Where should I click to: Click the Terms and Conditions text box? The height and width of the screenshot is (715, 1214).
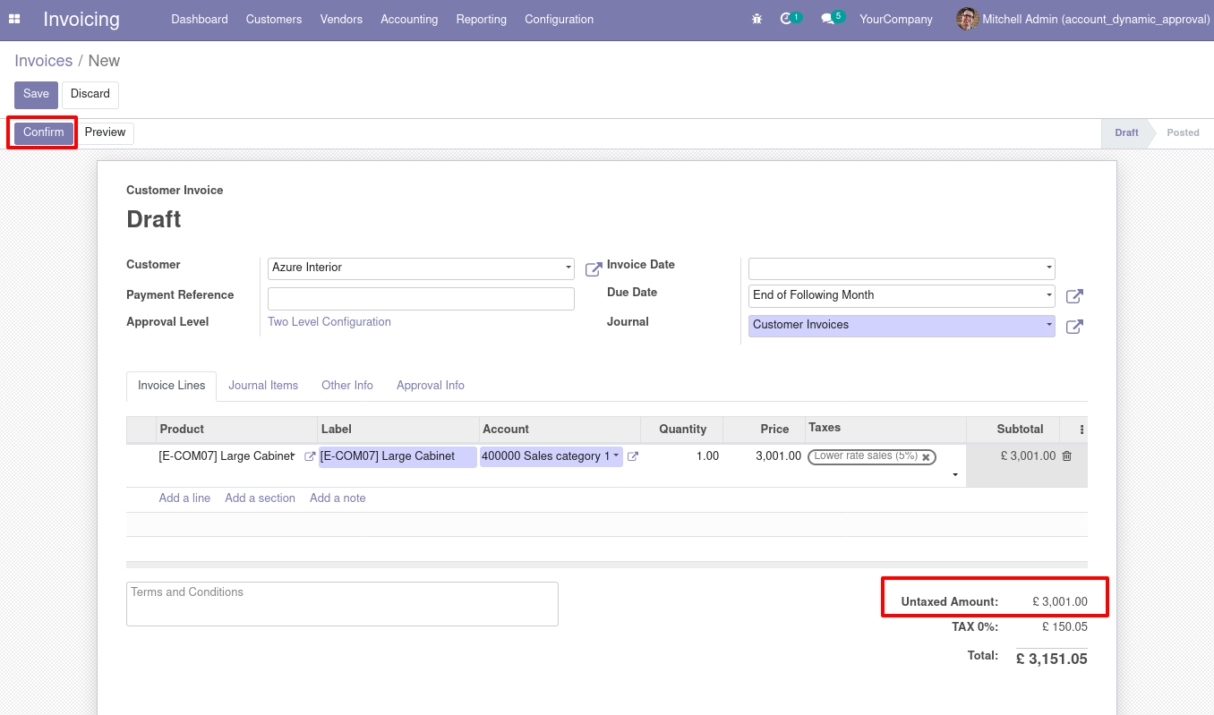342,604
